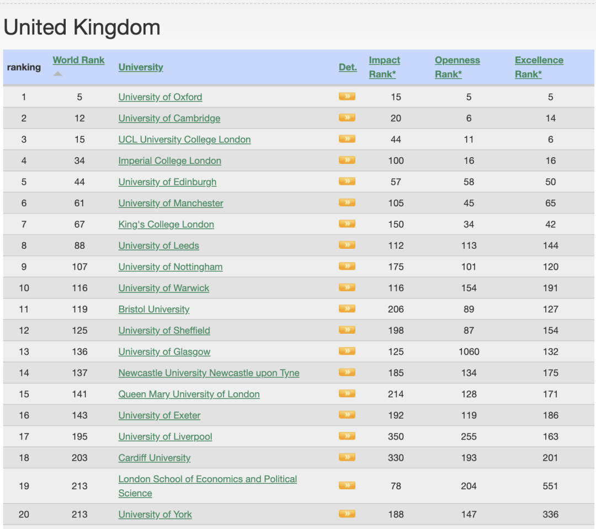The width and height of the screenshot is (596, 529).
Task: Visit University of Glasgow link
Action: point(164,351)
